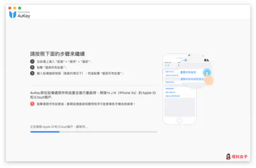Click "重置所有設定" in the phone illustration
Screen dimensions: 256x168
click(x=188, y=72)
